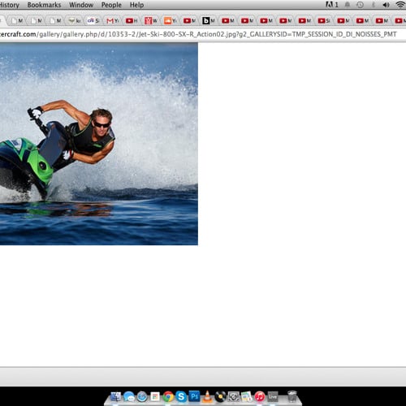Open the Bookmarks menu
406x406 pixels.
pyautogui.click(x=44, y=5)
